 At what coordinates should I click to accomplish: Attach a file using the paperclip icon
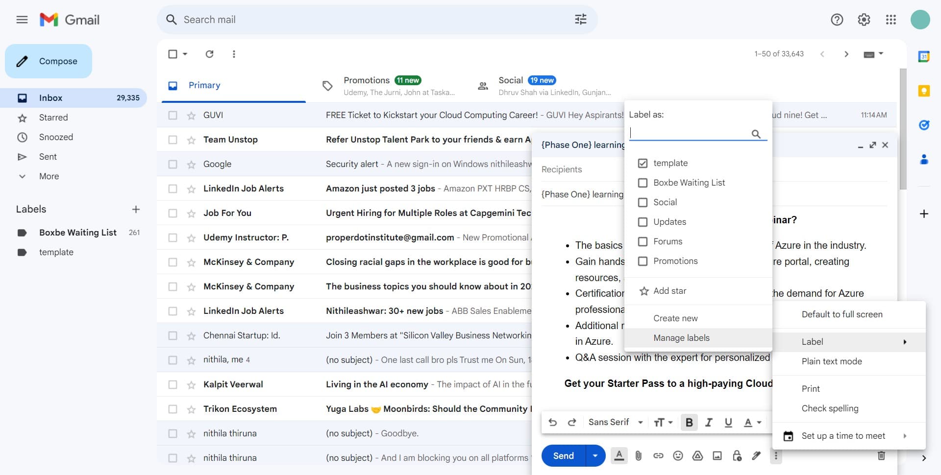639,455
